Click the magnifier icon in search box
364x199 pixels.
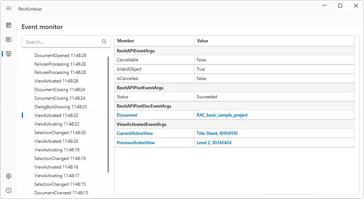click(104, 42)
